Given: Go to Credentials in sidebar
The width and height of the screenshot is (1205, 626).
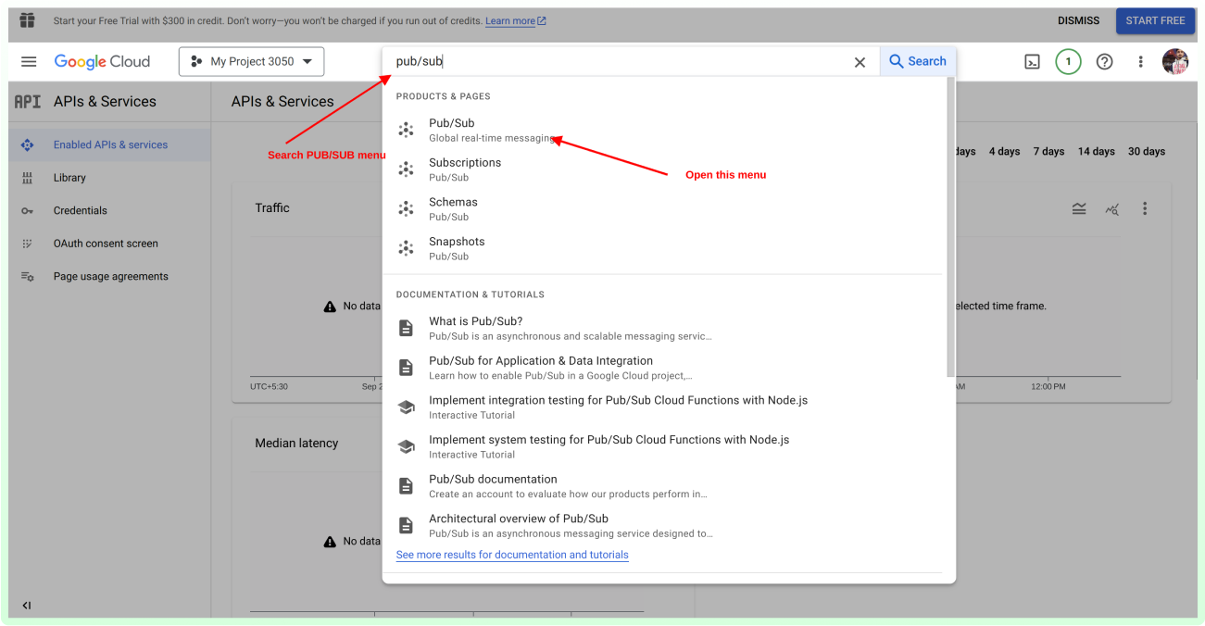Looking at the screenshot, I should [x=80, y=211].
